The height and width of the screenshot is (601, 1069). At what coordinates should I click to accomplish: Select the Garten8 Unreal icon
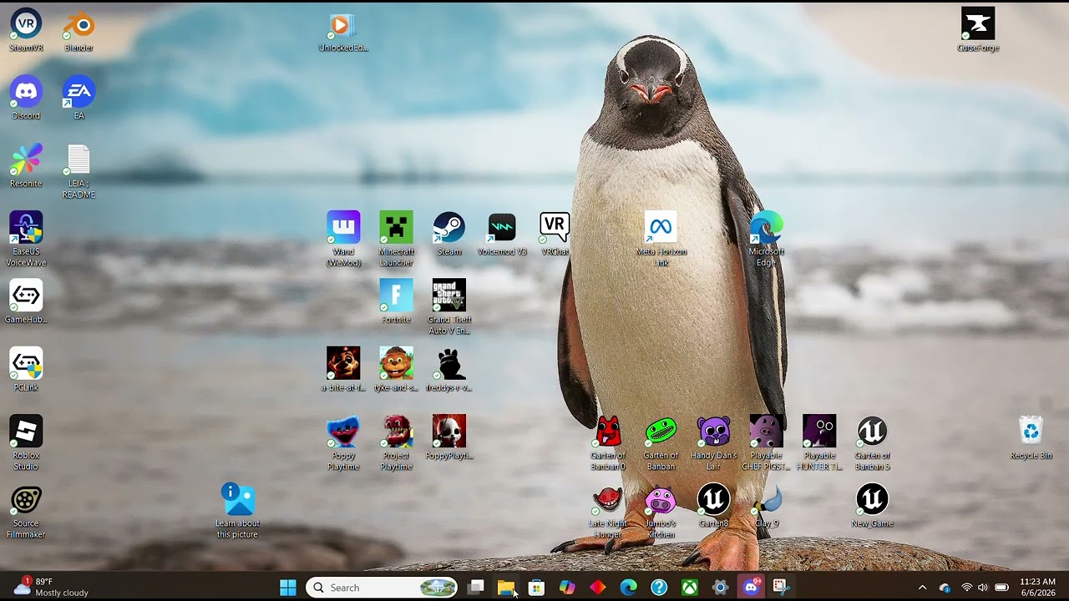pyautogui.click(x=713, y=506)
